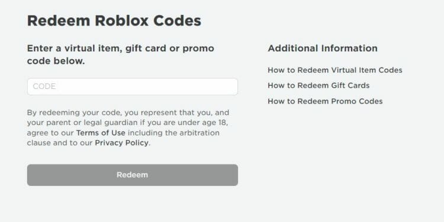This screenshot has height=222, width=444.
Task: Click the word 'Codes' in the page title
Action: 177,21
